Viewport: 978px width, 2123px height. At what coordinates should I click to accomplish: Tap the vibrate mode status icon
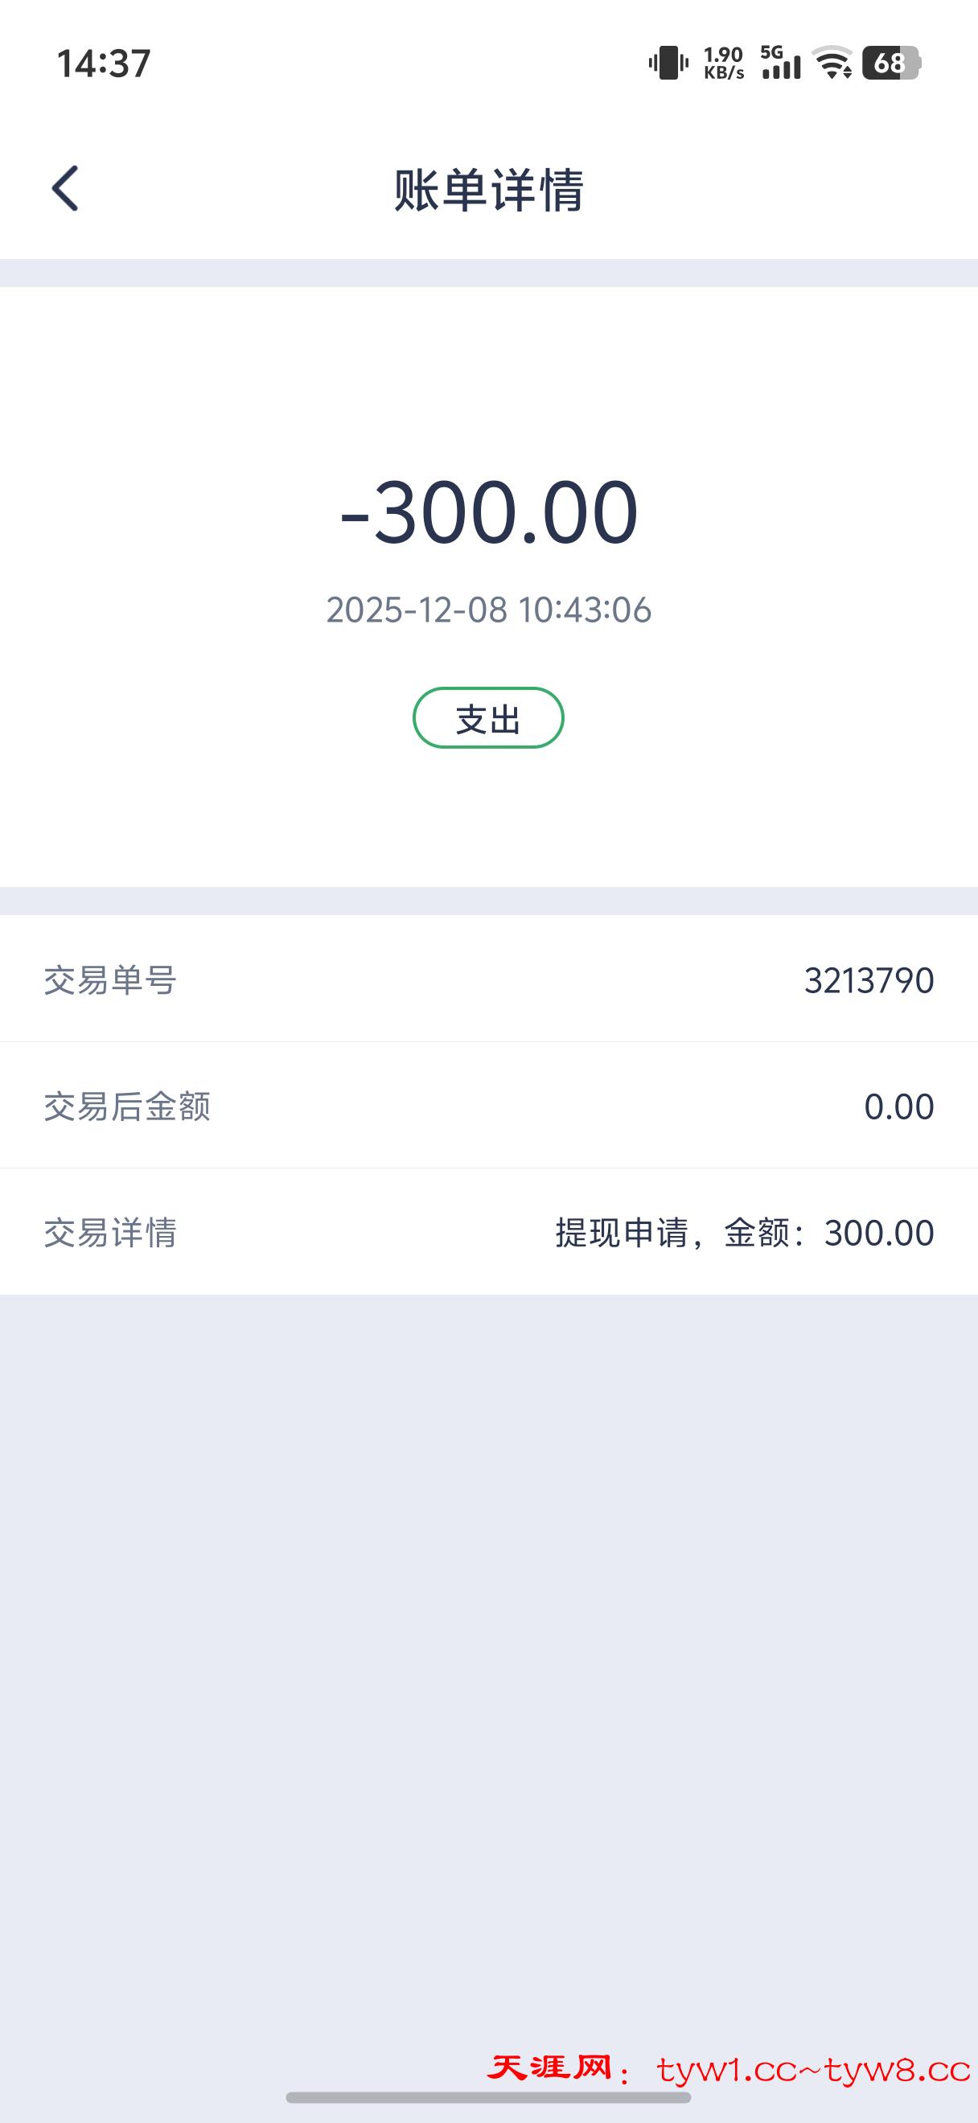[668, 63]
